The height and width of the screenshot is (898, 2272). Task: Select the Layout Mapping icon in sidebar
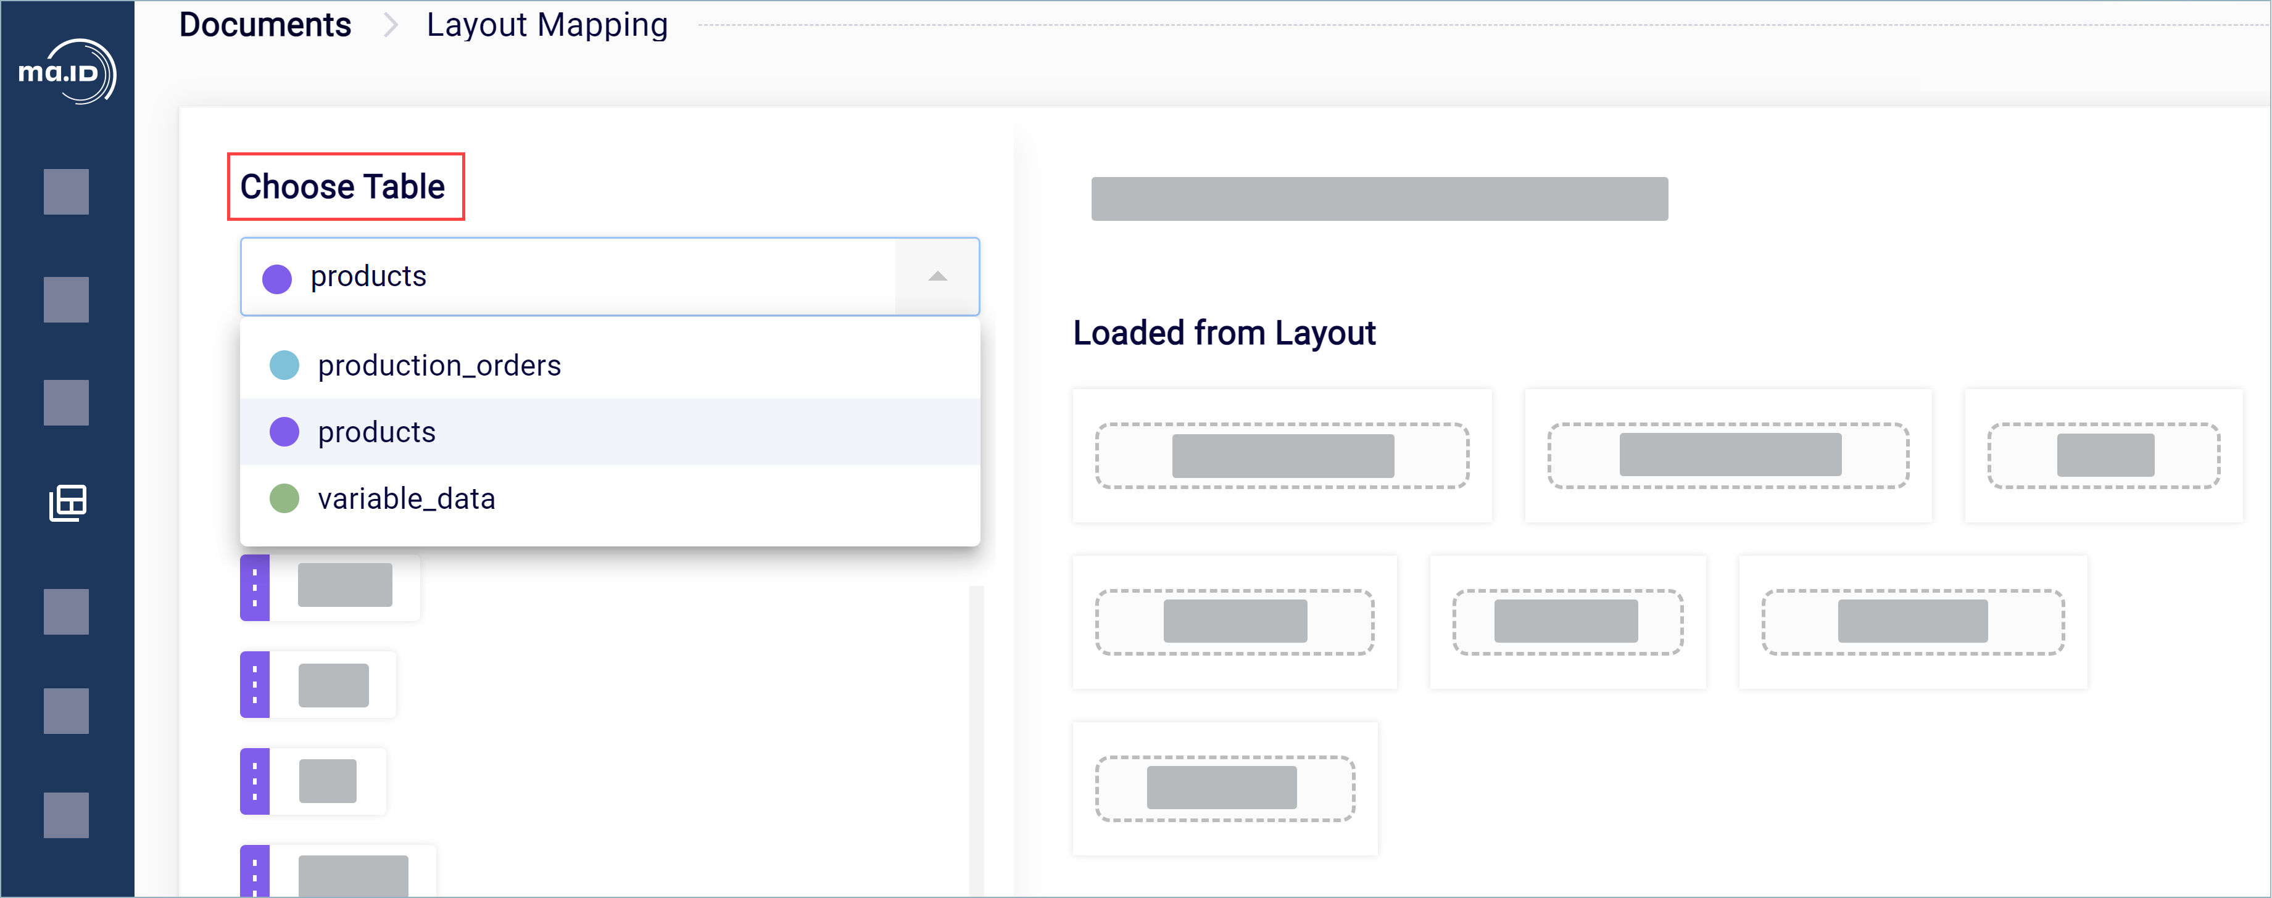(x=67, y=504)
